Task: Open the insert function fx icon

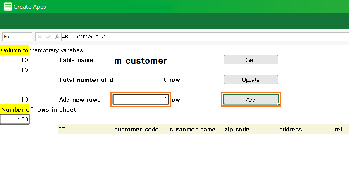Action: (x=57, y=37)
